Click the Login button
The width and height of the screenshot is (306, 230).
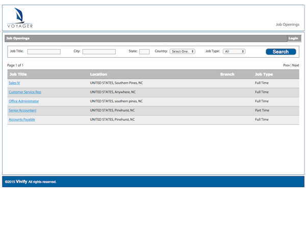point(293,38)
